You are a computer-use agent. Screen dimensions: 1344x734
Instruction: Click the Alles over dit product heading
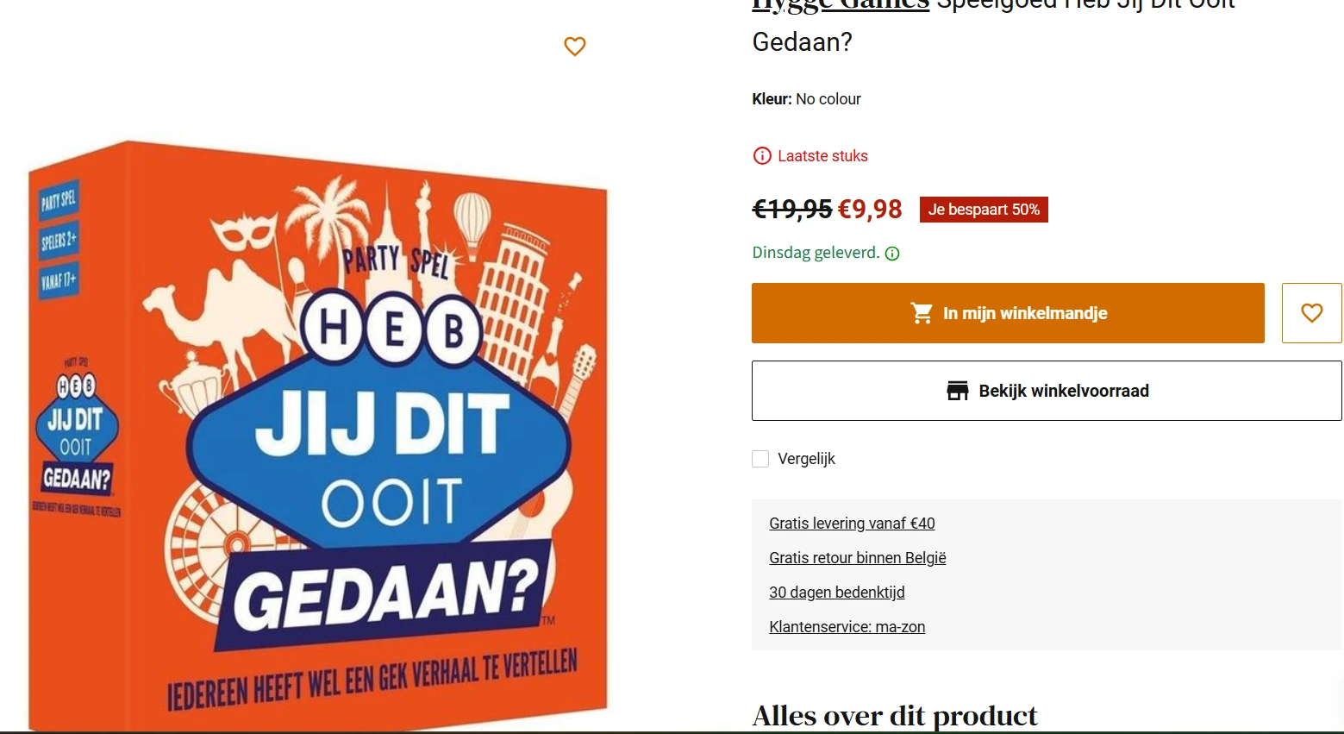895,716
